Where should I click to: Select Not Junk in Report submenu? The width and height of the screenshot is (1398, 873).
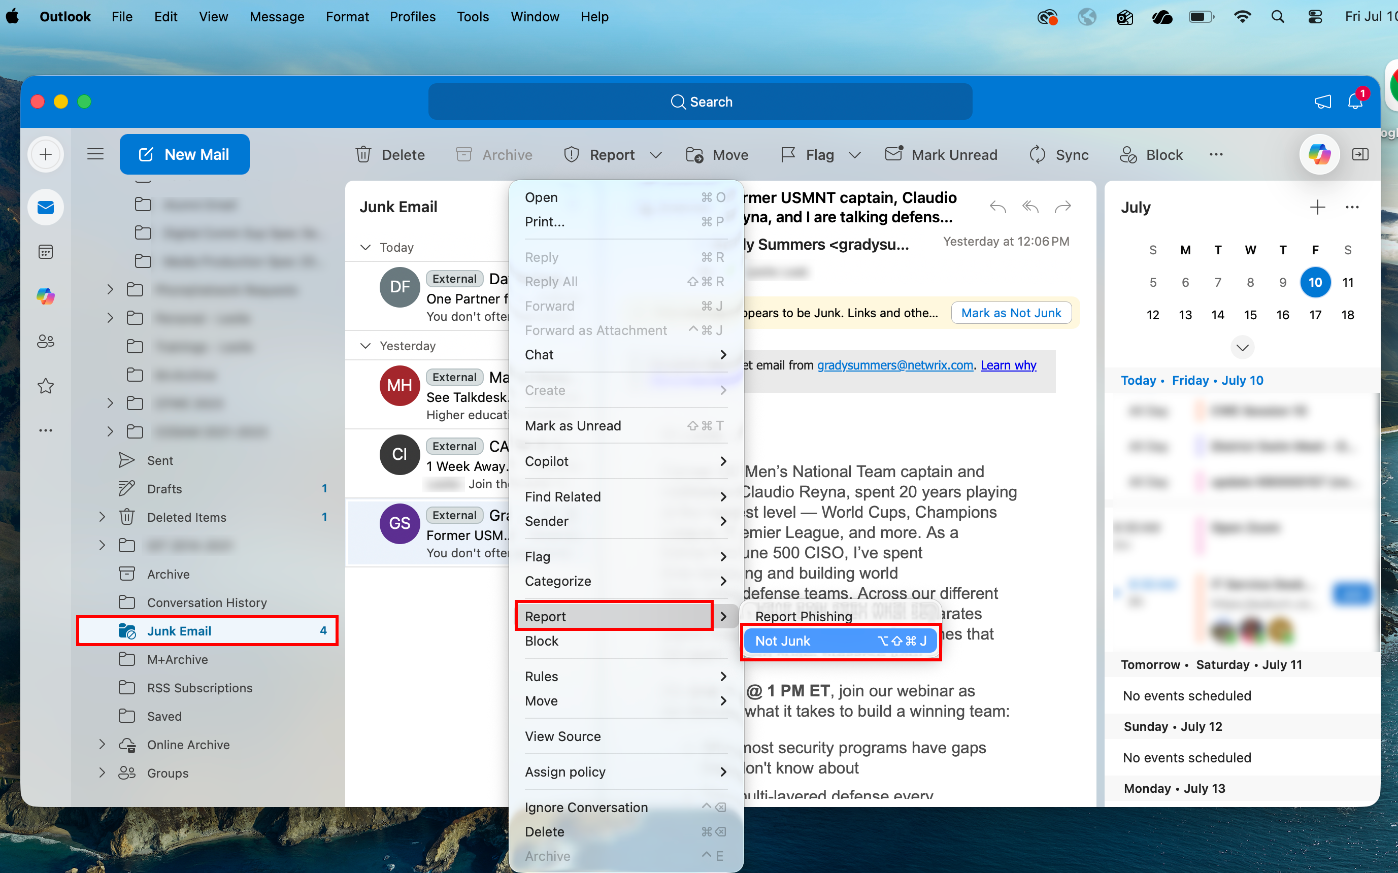pyautogui.click(x=840, y=641)
